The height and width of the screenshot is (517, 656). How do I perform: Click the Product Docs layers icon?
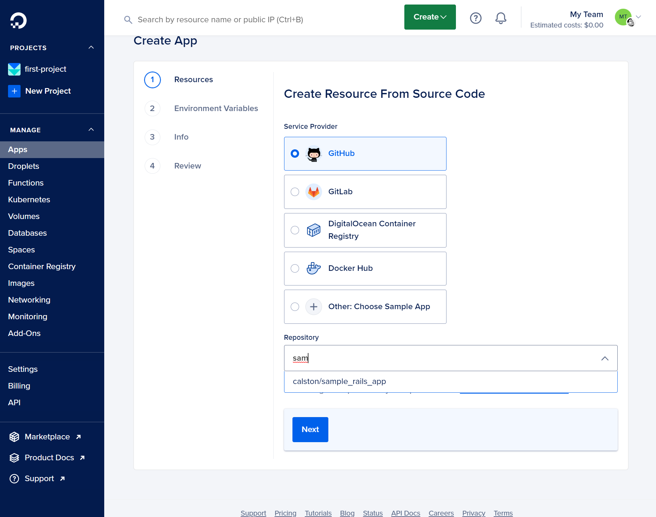coord(14,458)
